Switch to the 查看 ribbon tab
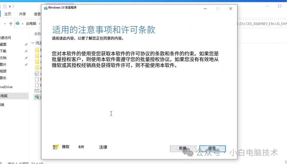Image resolution: width=287 pixels, height=164 pixels. [x=37, y=14]
